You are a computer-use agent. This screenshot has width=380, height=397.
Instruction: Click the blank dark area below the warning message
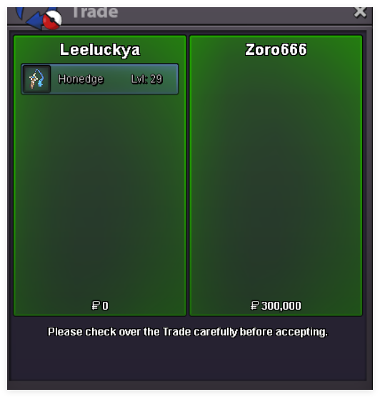pyautogui.click(x=188, y=361)
